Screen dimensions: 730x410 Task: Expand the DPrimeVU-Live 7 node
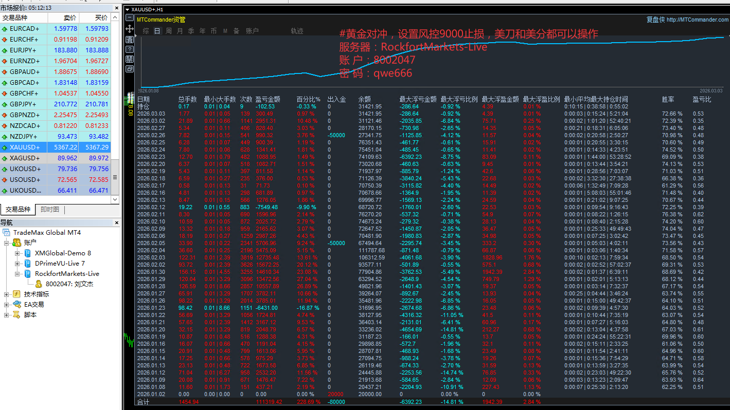click(17, 264)
